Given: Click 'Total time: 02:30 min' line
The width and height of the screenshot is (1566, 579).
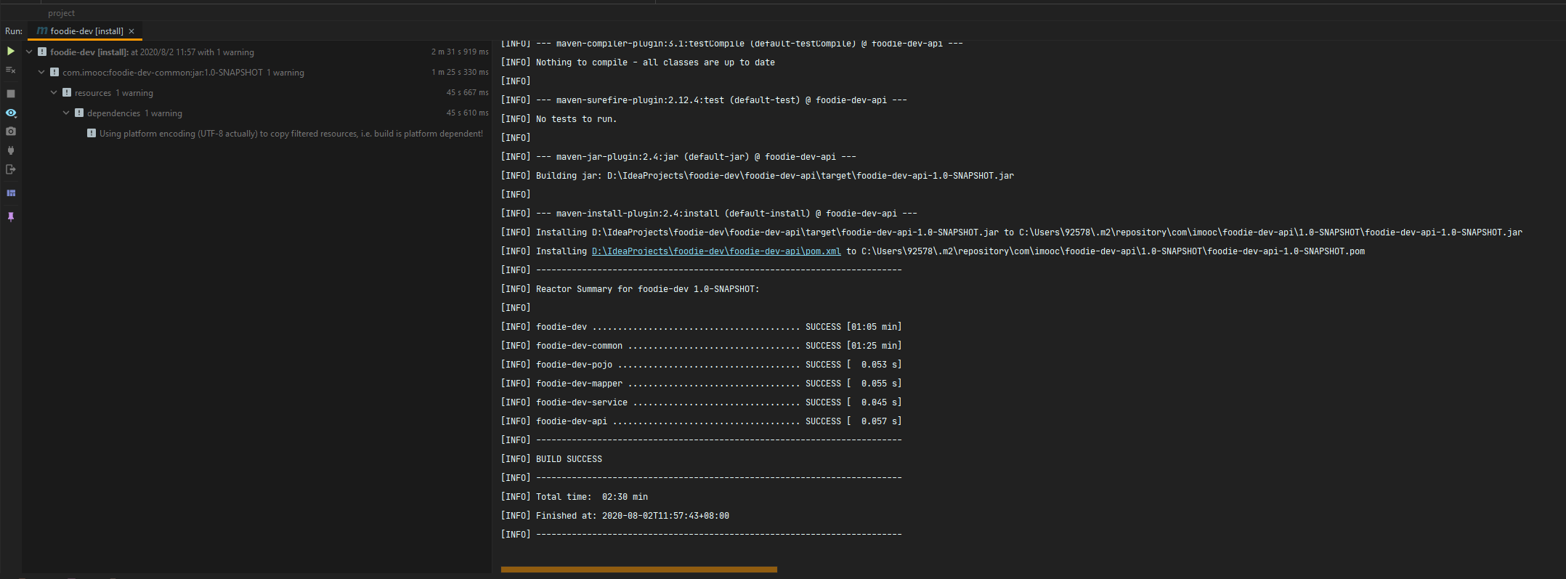Looking at the screenshot, I should (x=575, y=497).
